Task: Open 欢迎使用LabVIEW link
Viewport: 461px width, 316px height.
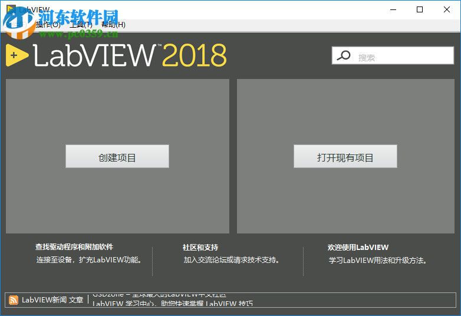Action: 358,248
